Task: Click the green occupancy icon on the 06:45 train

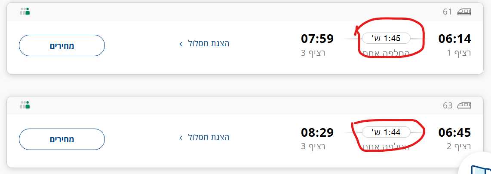Action: [25, 105]
